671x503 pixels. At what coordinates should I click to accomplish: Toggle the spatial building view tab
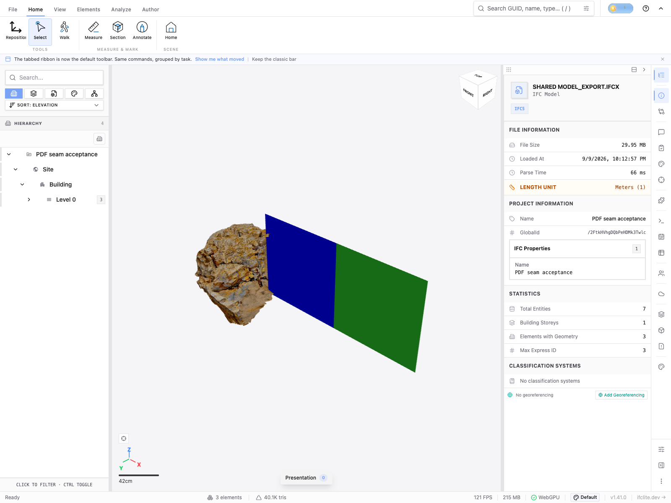click(14, 93)
